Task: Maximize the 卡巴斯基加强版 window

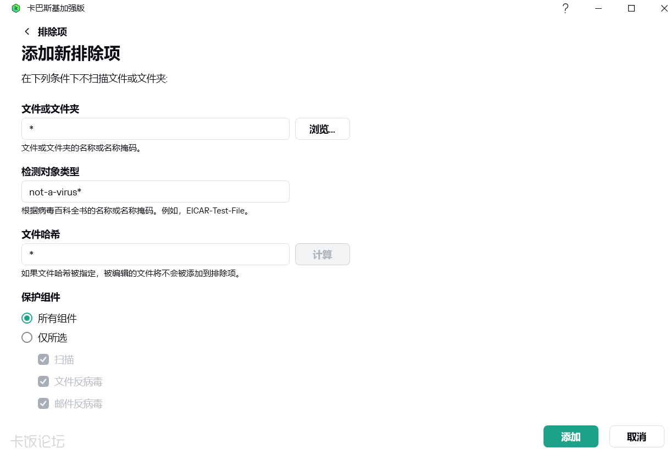Action: click(631, 8)
